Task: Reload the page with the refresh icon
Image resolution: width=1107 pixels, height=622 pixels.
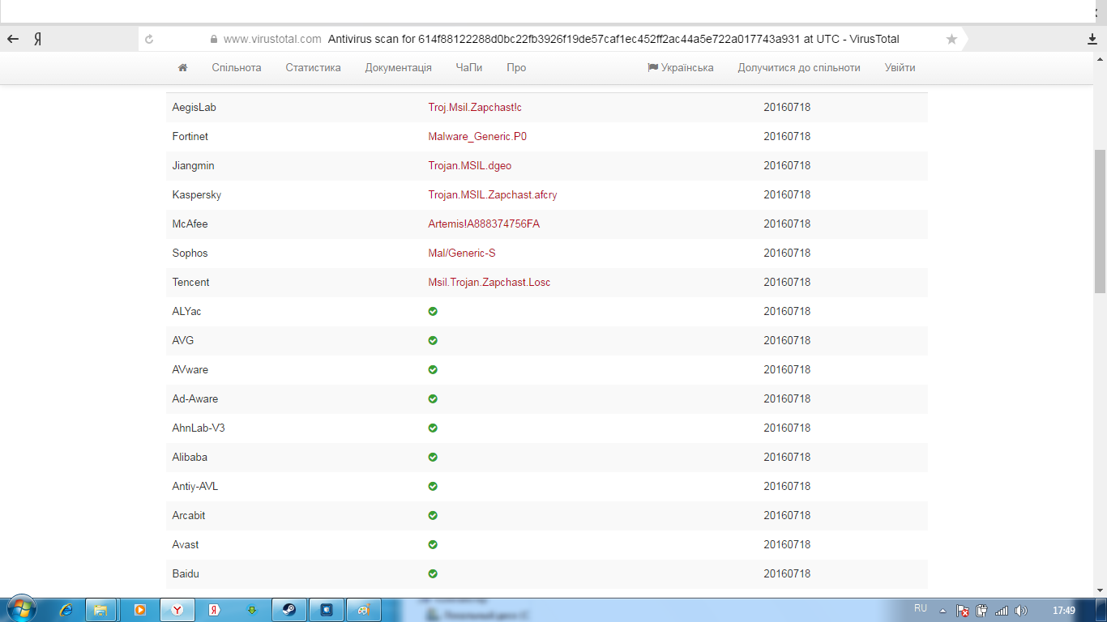Action: pyautogui.click(x=149, y=39)
